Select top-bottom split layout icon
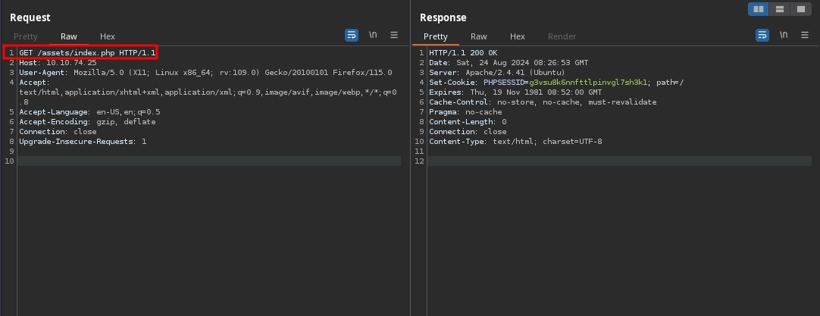 pos(779,9)
